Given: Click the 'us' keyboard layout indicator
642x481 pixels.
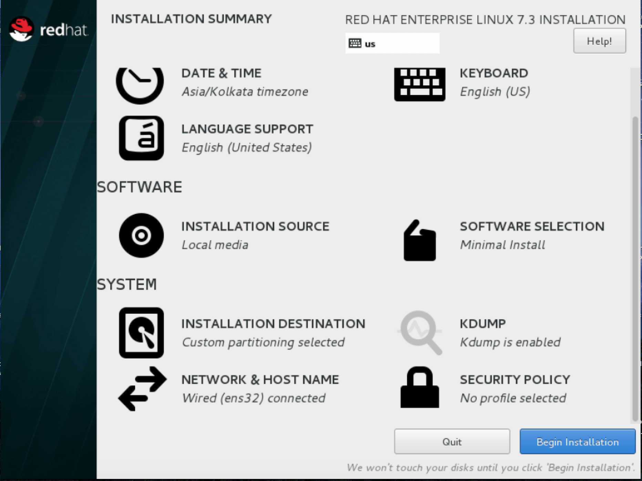Looking at the screenshot, I should (392, 43).
